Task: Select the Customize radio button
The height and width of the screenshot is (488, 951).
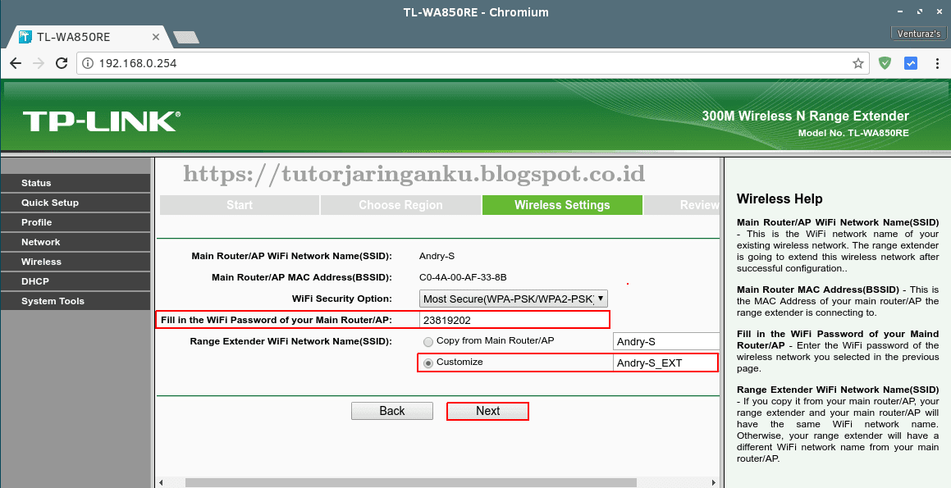Action: click(x=428, y=363)
